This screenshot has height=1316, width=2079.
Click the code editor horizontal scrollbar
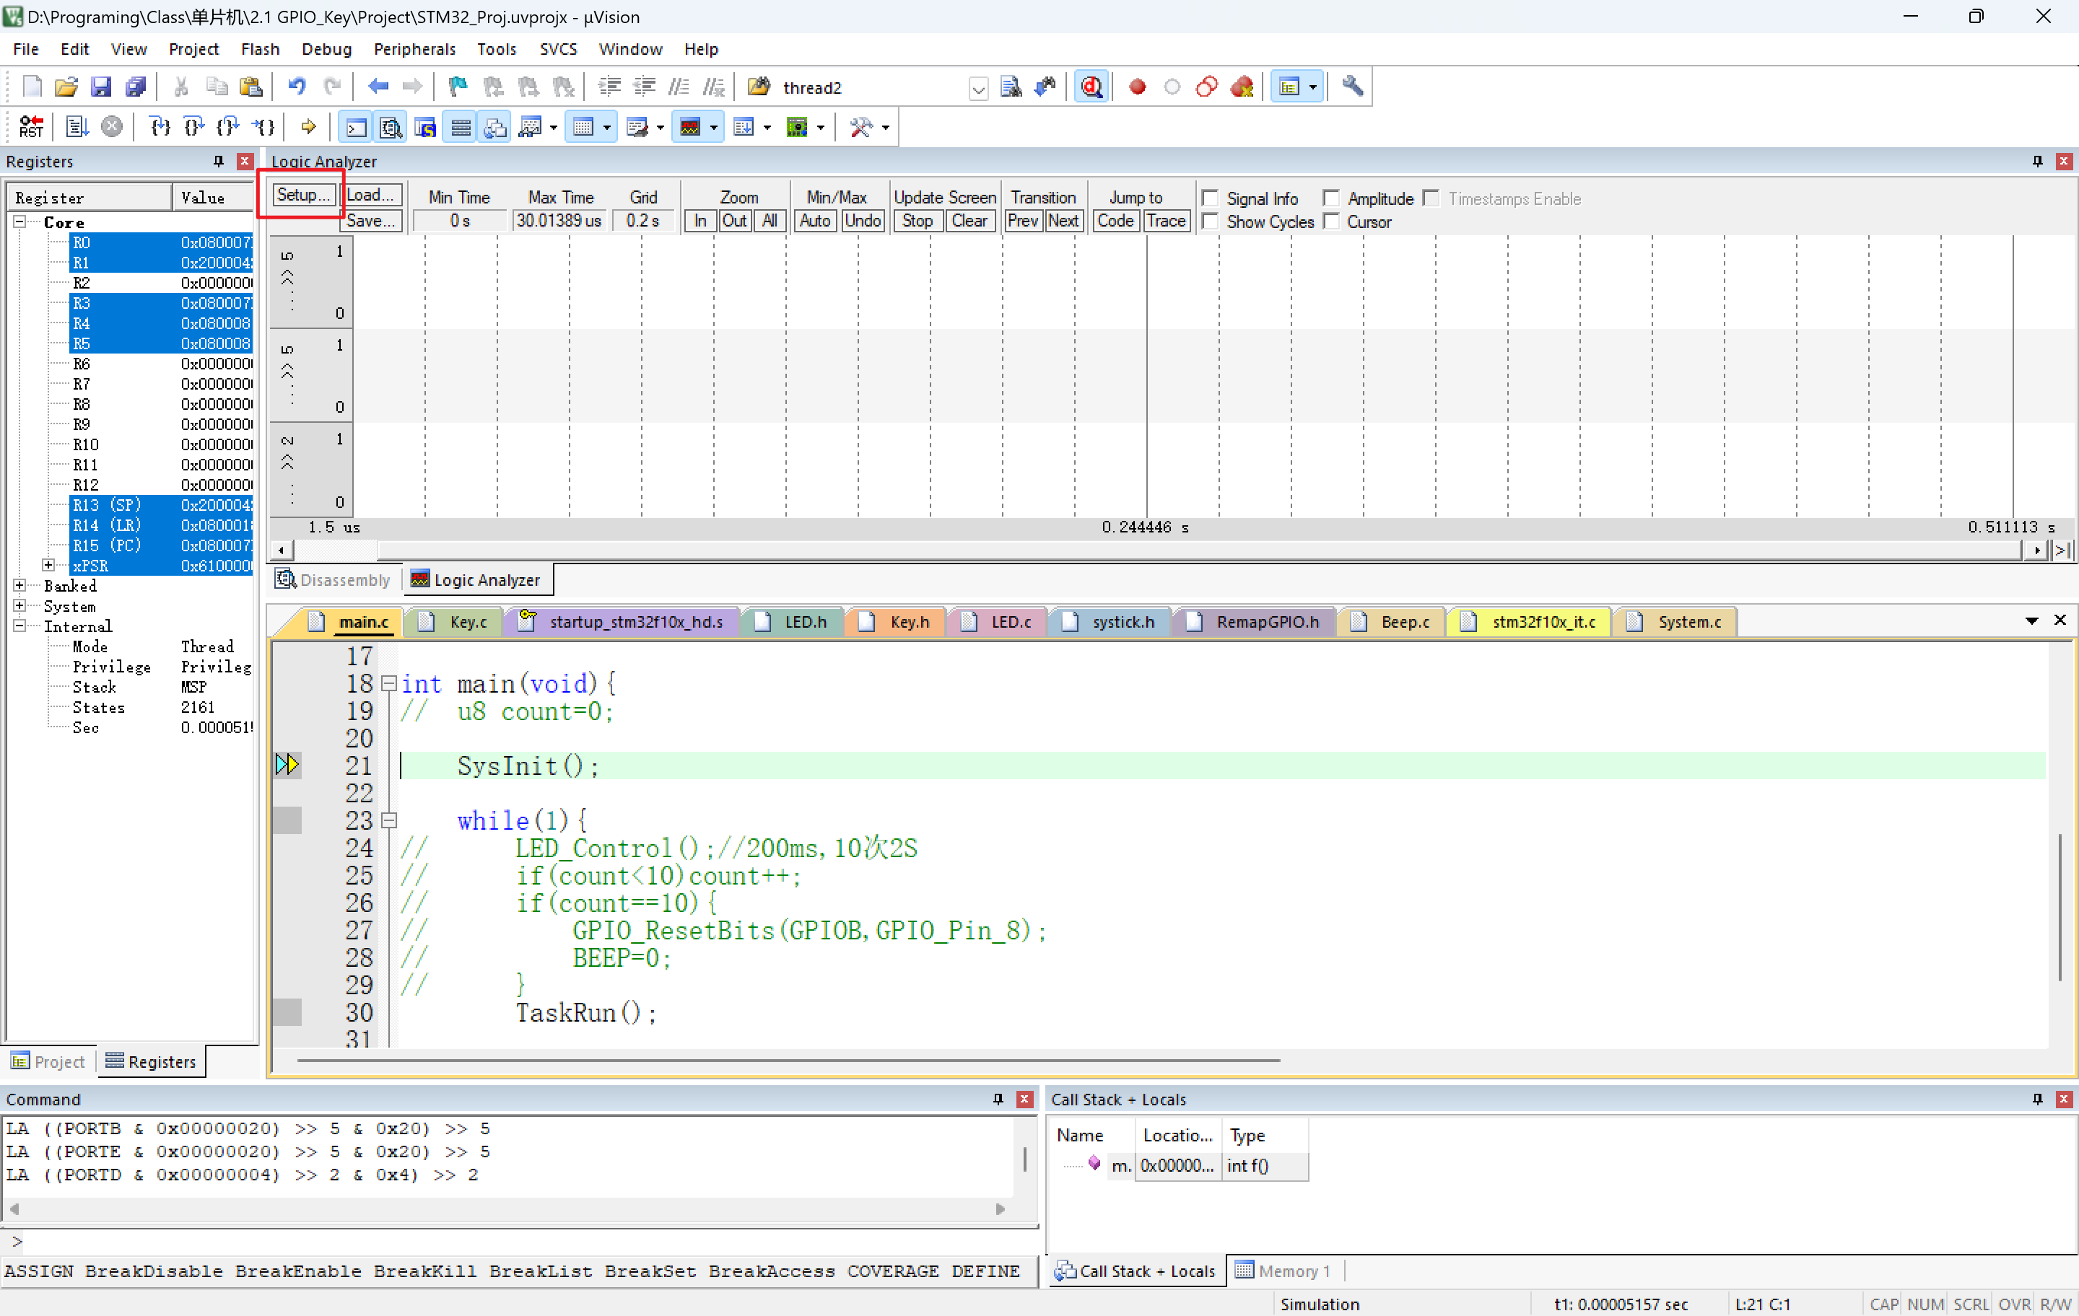pyautogui.click(x=788, y=1060)
